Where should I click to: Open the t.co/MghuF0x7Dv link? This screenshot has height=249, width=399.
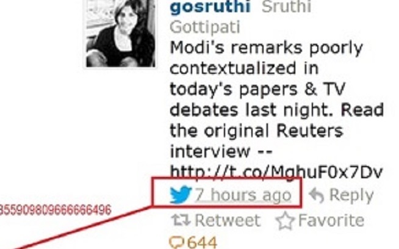[x=276, y=172]
